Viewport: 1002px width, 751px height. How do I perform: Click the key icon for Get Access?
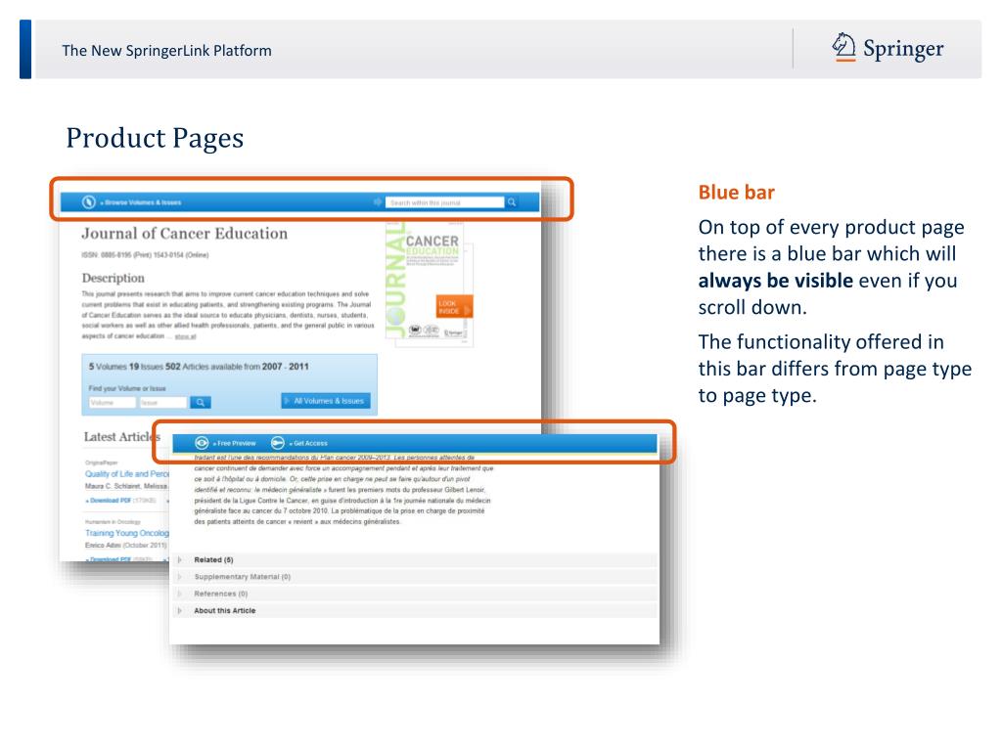point(278,443)
